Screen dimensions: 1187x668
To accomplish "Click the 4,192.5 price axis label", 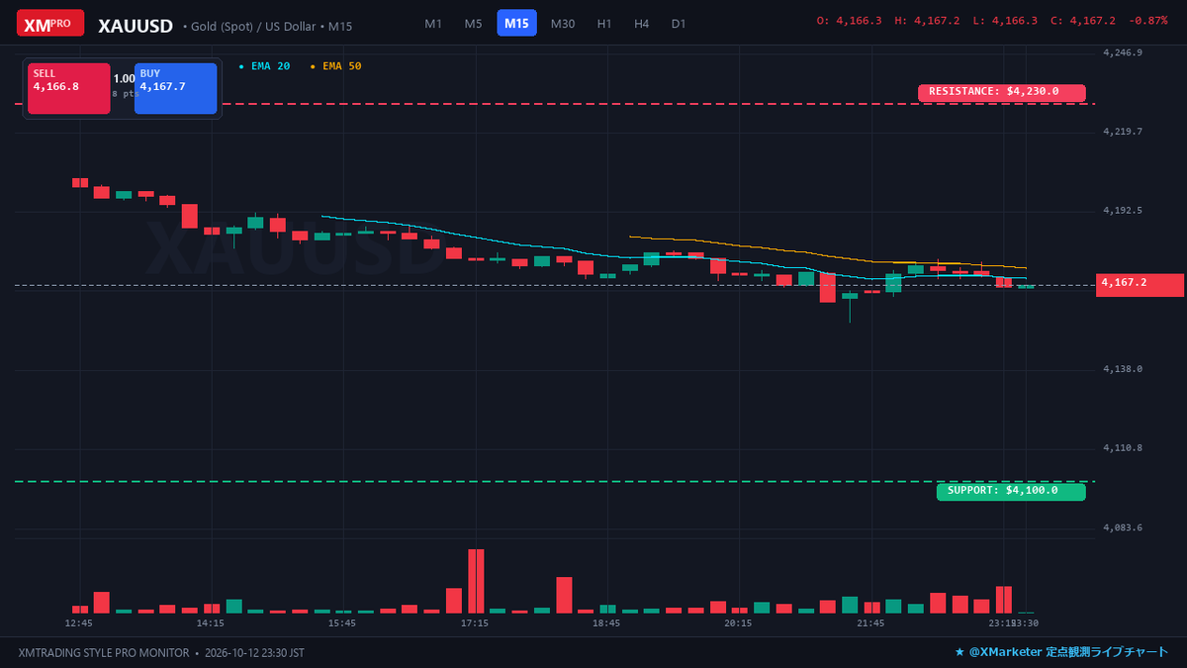I will (1123, 211).
